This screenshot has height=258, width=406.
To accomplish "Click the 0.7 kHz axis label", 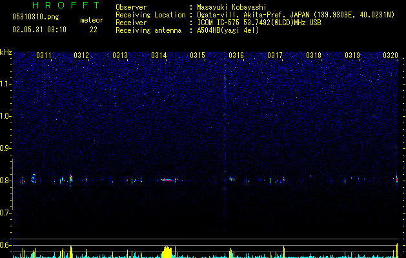I will tap(6, 213).
